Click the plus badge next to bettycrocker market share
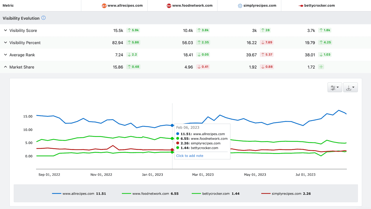The image size is (371, 209). 321,67
